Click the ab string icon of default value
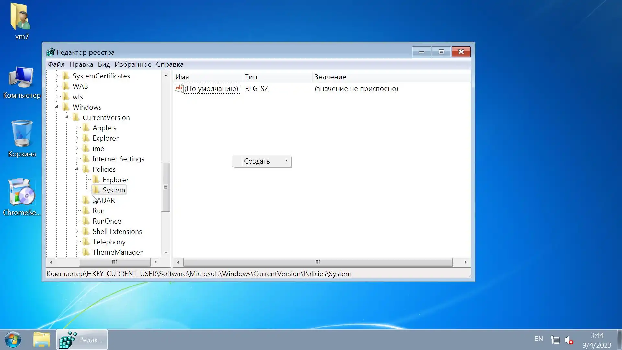Screen dimensions: 622x350 179,88
